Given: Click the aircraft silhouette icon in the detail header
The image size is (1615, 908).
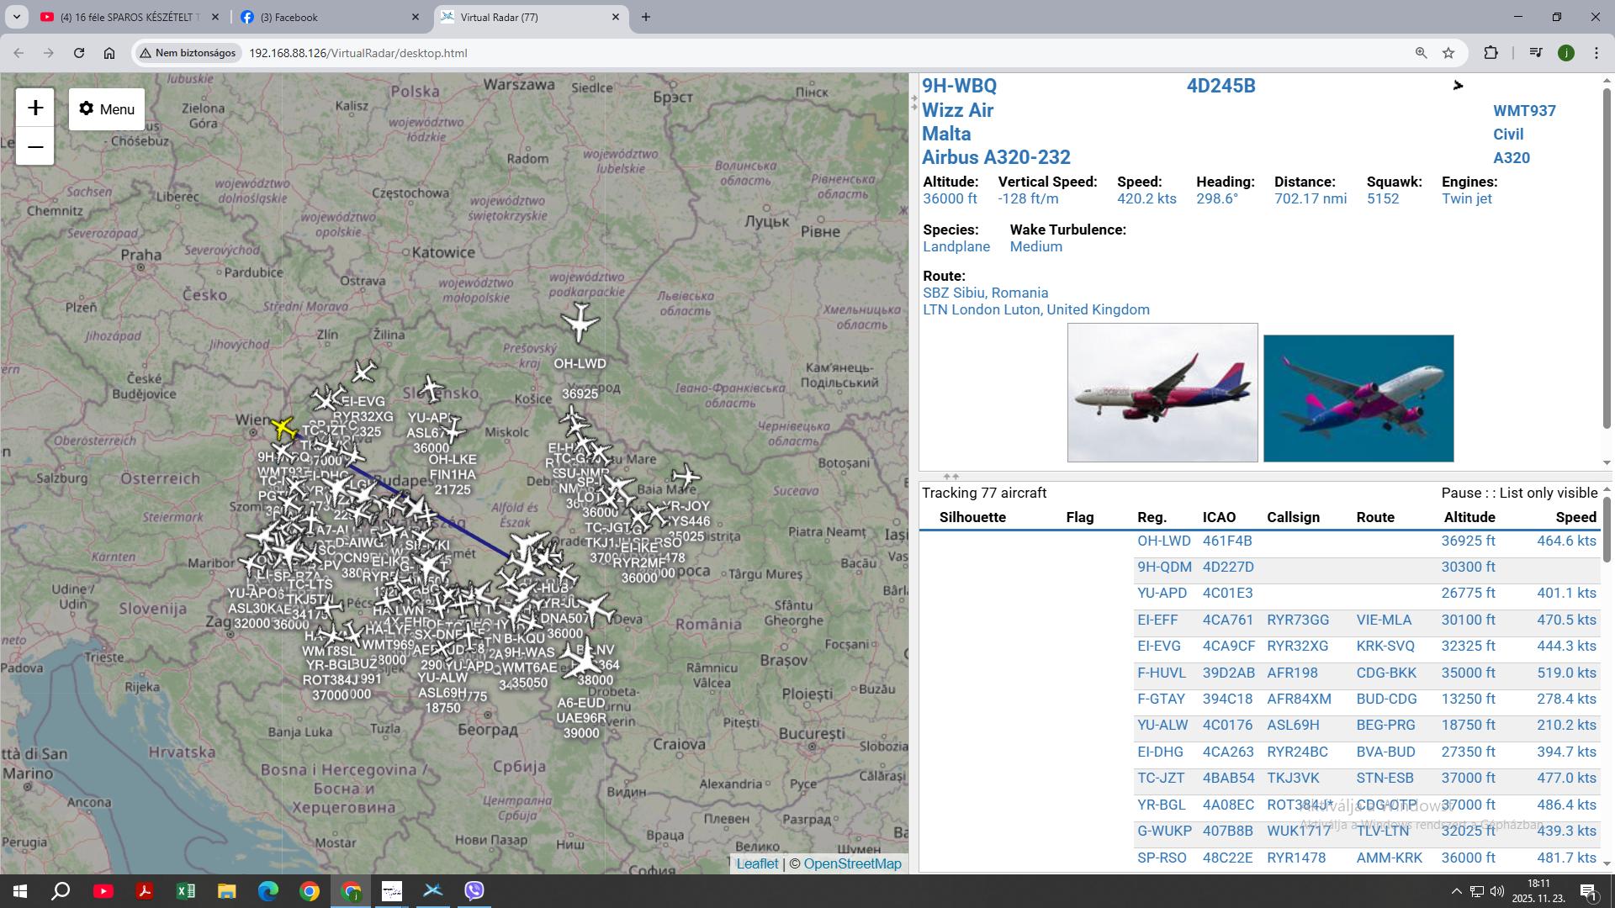Looking at the screenshot, I should tap(1458, 86).
